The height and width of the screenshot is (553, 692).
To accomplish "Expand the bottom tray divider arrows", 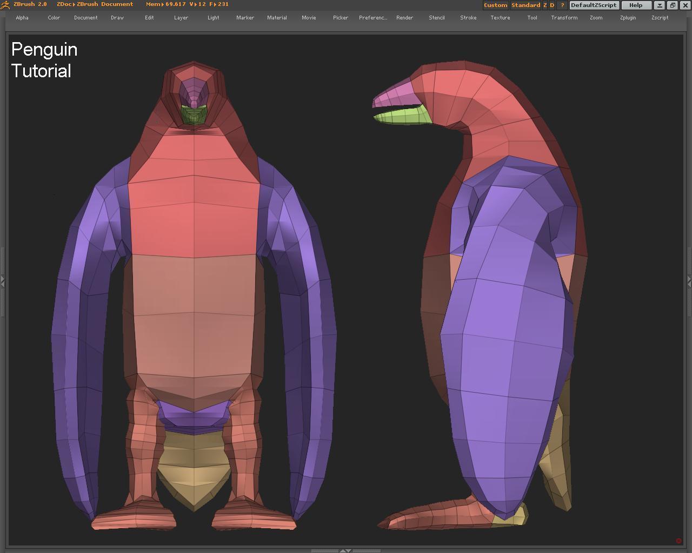I will pyautogui.click(x=345, y=550).
